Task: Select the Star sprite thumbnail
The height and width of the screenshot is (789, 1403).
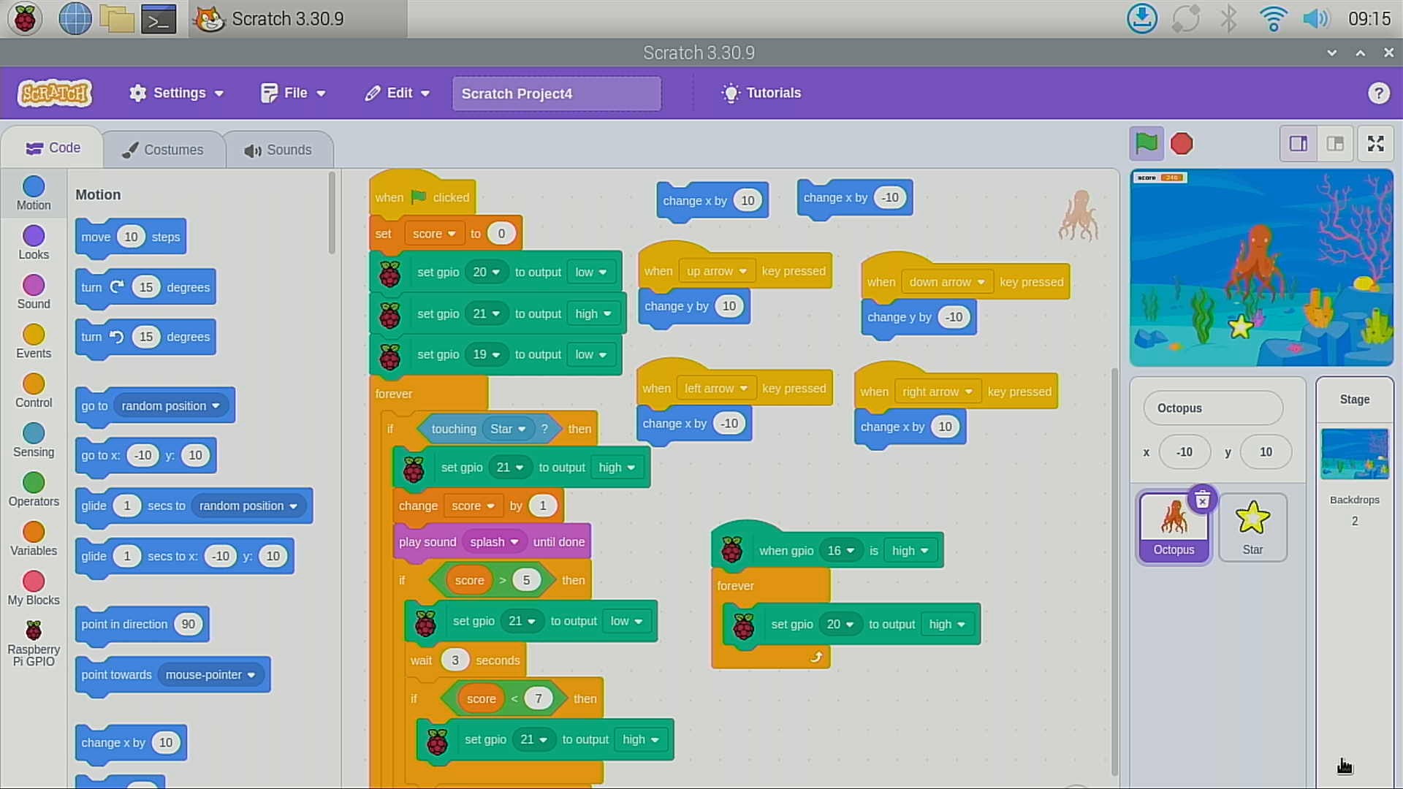Action: coord(1252,527)
